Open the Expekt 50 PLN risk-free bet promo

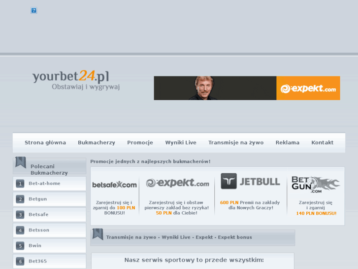176,208
